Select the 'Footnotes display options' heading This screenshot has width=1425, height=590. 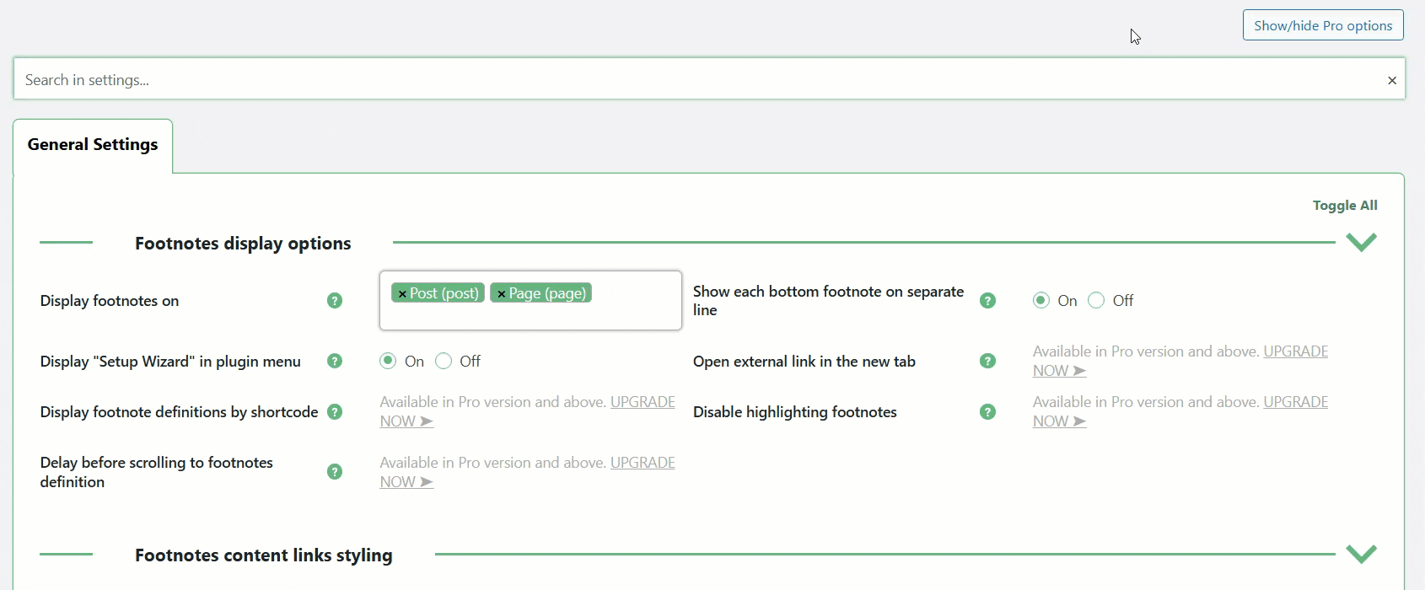click(x=243, y=244)
